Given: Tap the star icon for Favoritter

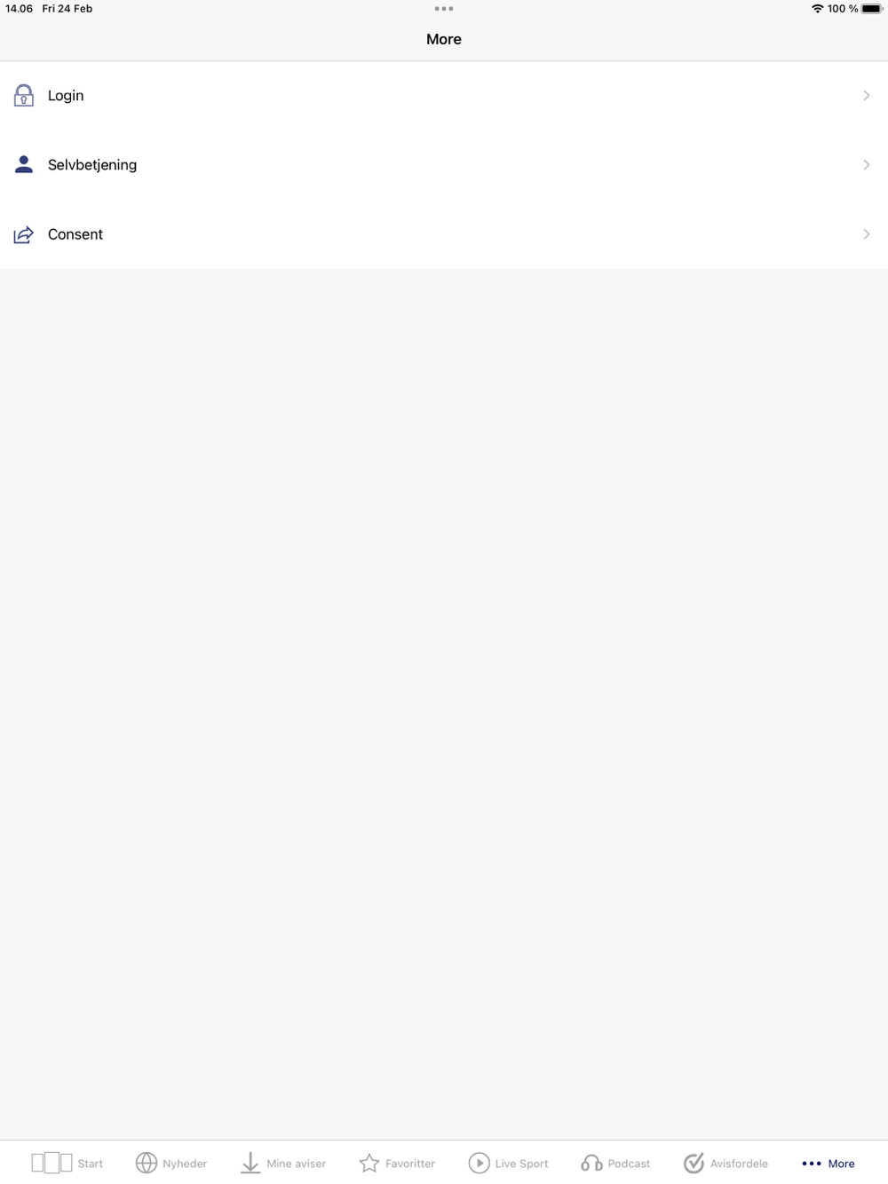Looking at the screenshot, I should (x=369, y=1163).
